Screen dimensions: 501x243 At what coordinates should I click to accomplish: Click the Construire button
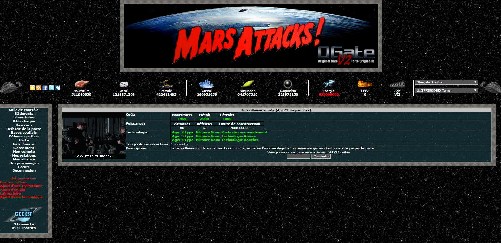click(321, 157)
